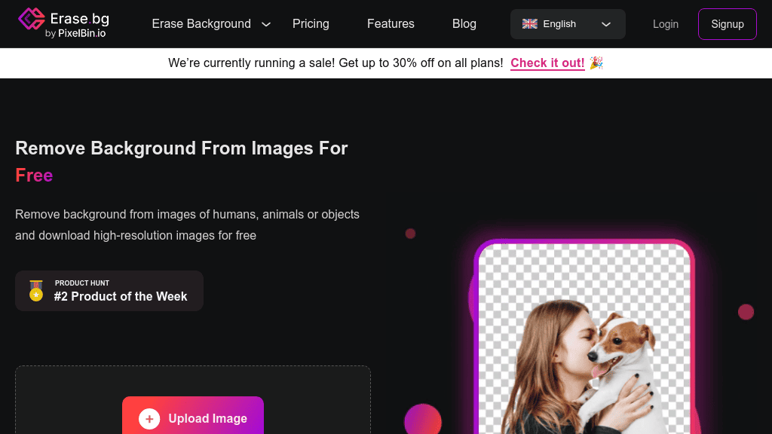Follow the Check it out sale link
The width and height of the screenshot is (772, 434).
click(547, 63)
